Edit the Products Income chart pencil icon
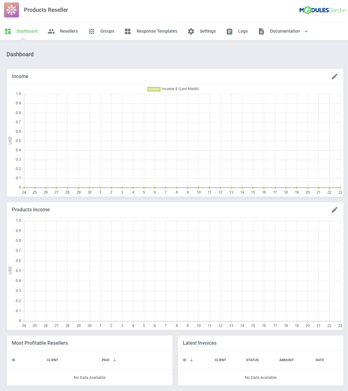The height and width of the screenshot is (391, 348). coord(335,210)
